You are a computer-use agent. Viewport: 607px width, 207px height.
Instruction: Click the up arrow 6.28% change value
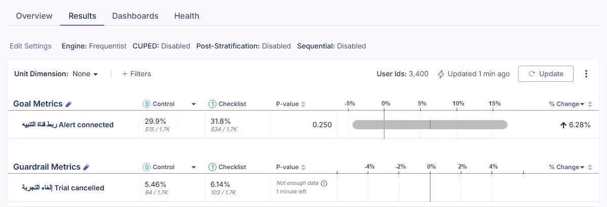point(575,125)
